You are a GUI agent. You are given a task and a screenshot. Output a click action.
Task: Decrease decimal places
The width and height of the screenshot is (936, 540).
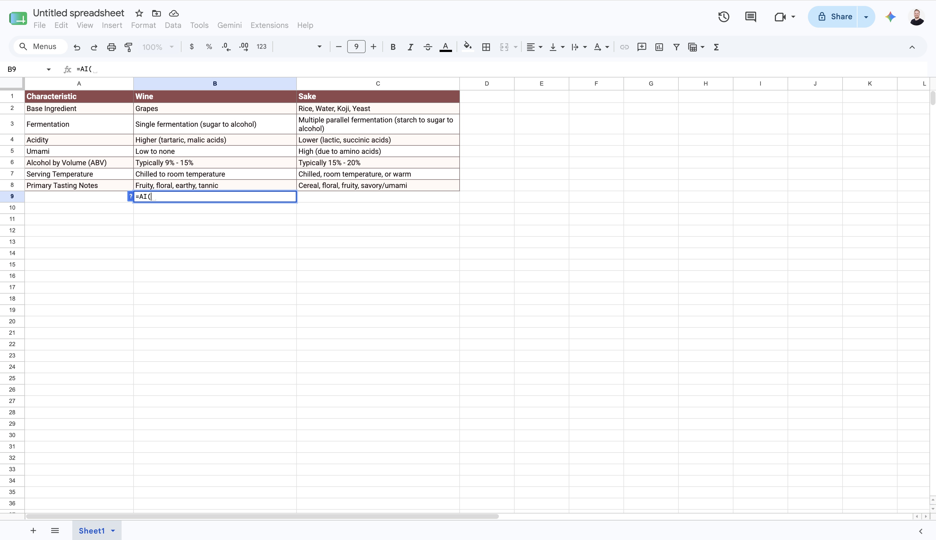226,47
